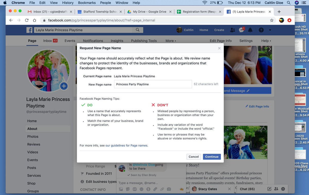Click the red Chrome extension icon
The height and width of the screenshot is (195, 309).
[289, 20]
